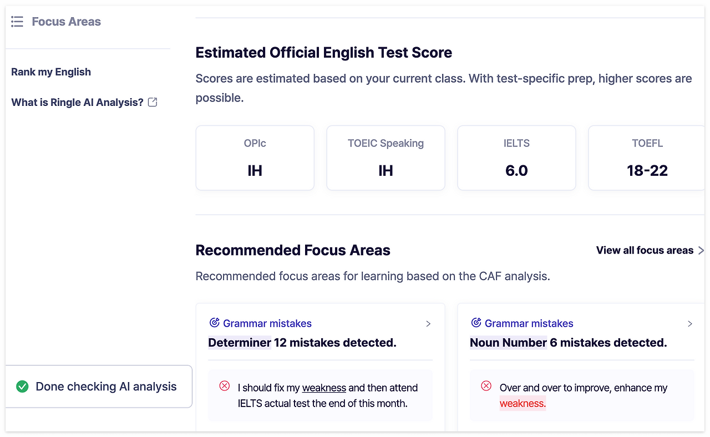This screenshot has width=710, height=437.
Task: Select the TOEIC Speaking score card
Action: (x=386, y=158)
